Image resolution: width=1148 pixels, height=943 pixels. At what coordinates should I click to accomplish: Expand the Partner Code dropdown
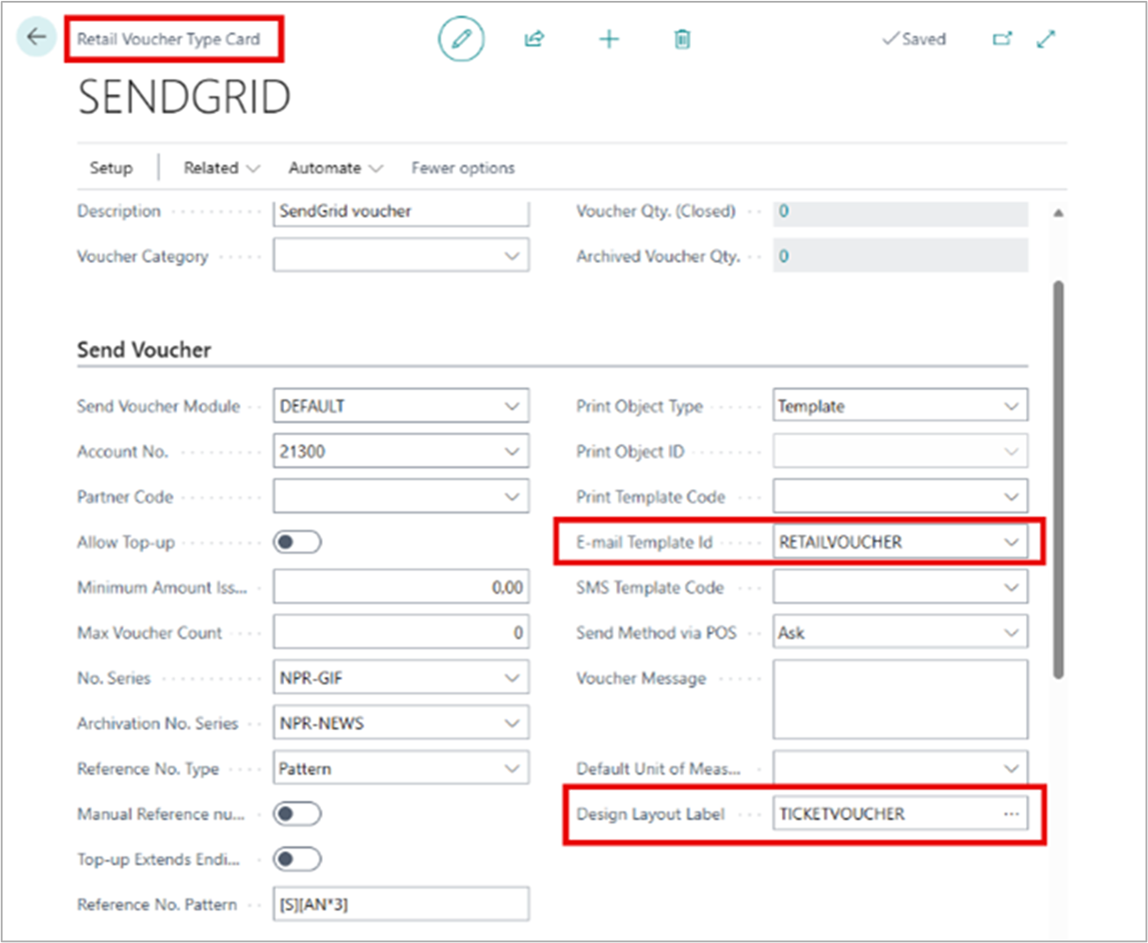click(x=512, y=496)
